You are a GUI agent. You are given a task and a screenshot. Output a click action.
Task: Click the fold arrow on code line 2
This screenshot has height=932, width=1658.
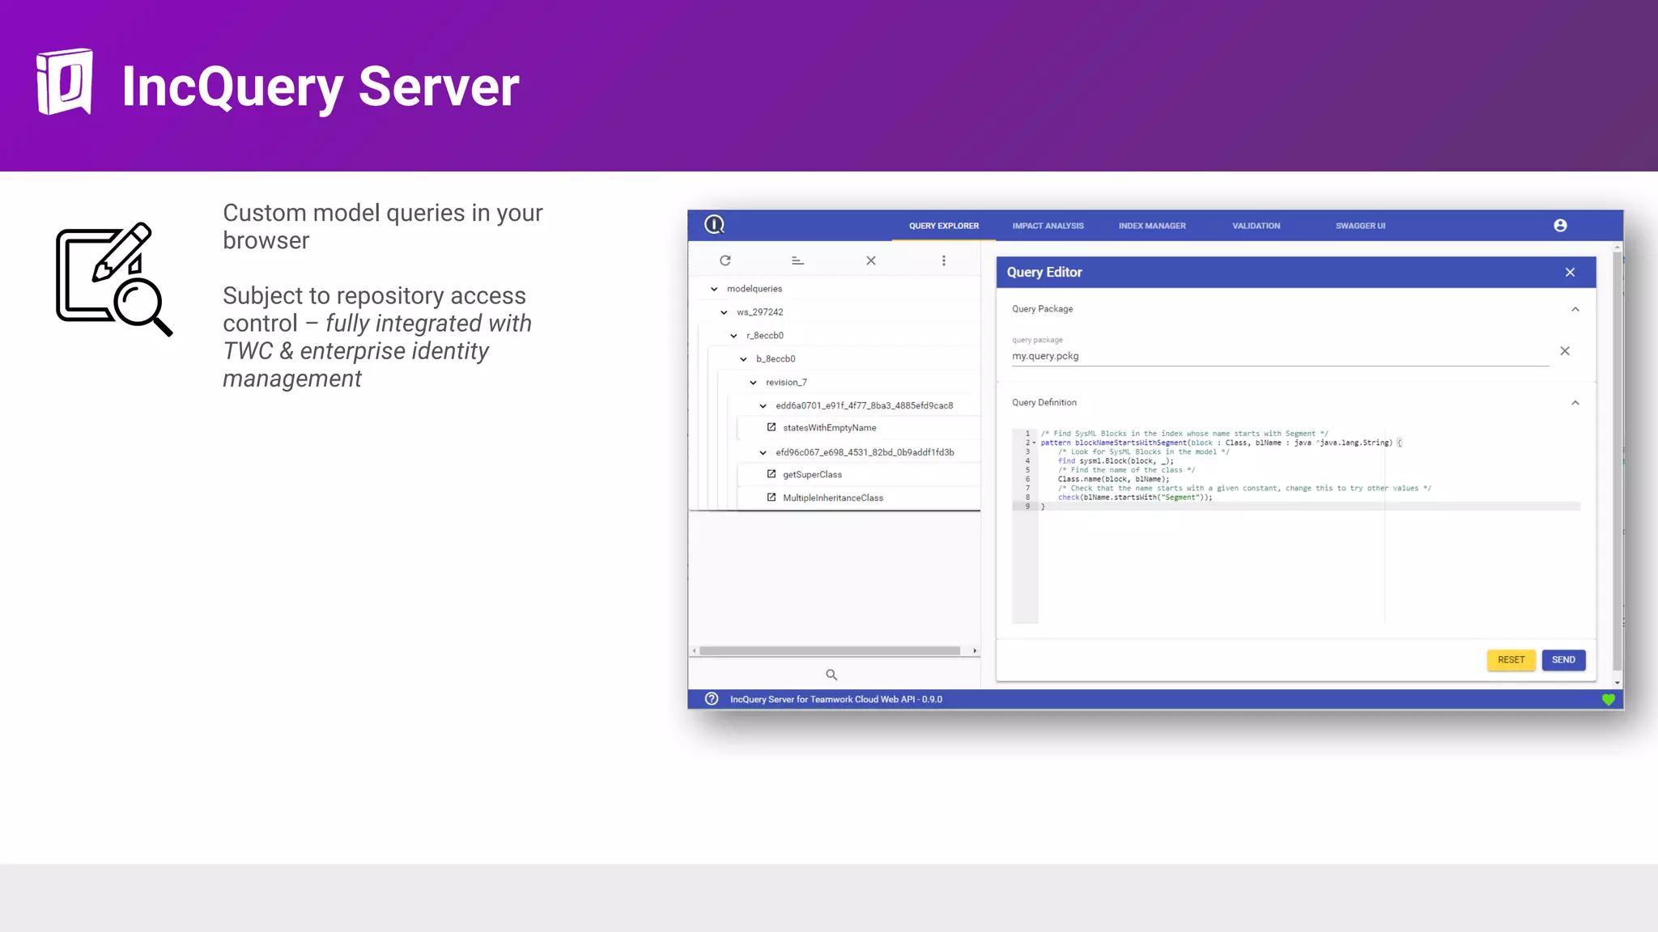tap(1034, 443)
